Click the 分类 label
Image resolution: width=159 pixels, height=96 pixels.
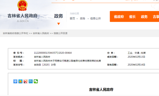(111, 53)
